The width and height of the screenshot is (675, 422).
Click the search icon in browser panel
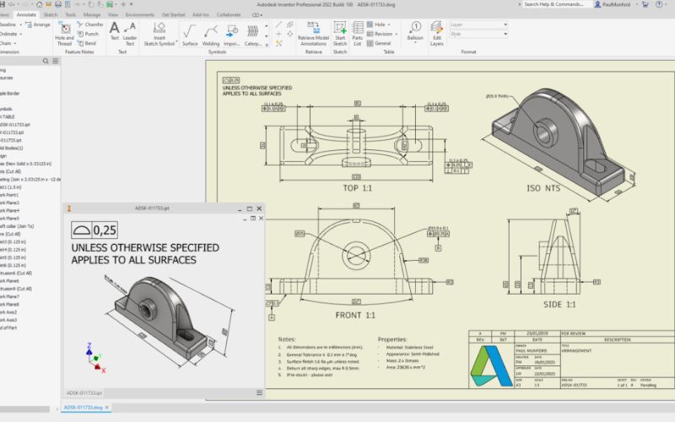pyautogui.click(x=46, y=61)
